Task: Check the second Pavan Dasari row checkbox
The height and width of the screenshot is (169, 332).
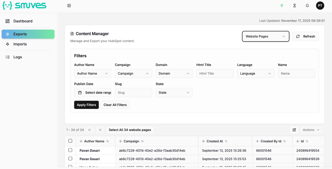Action: click(70, 159)
